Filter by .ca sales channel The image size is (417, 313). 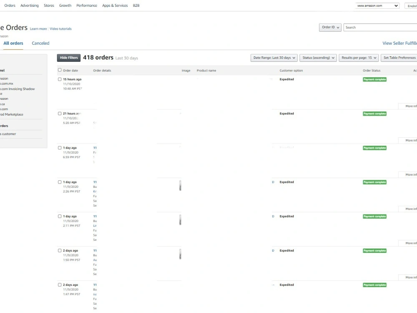pyautogui.click(x=3, y=104)
